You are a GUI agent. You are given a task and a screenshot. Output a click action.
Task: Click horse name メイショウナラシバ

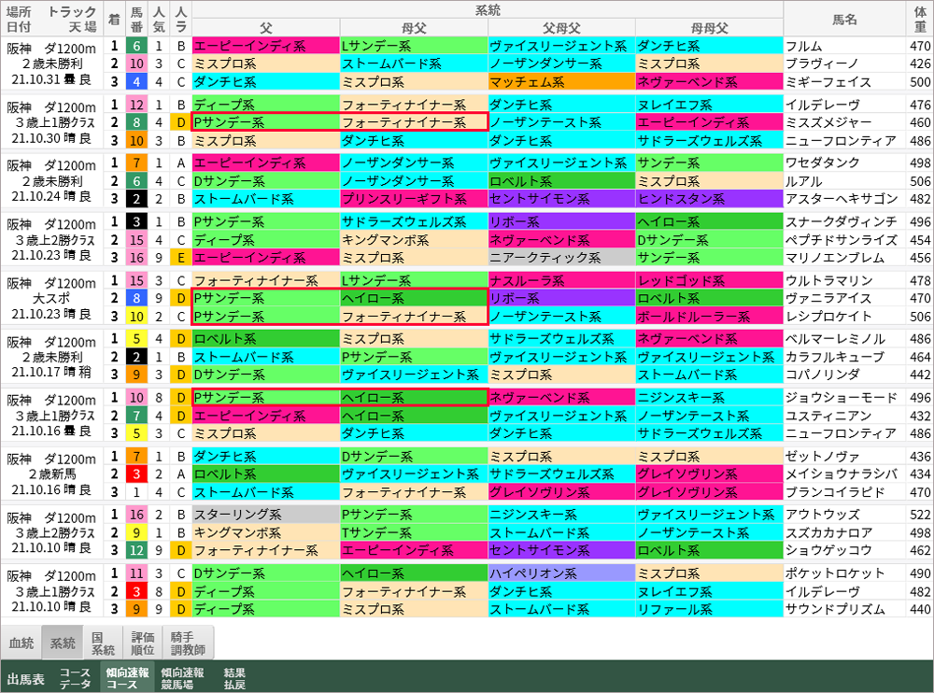[842, 474]
